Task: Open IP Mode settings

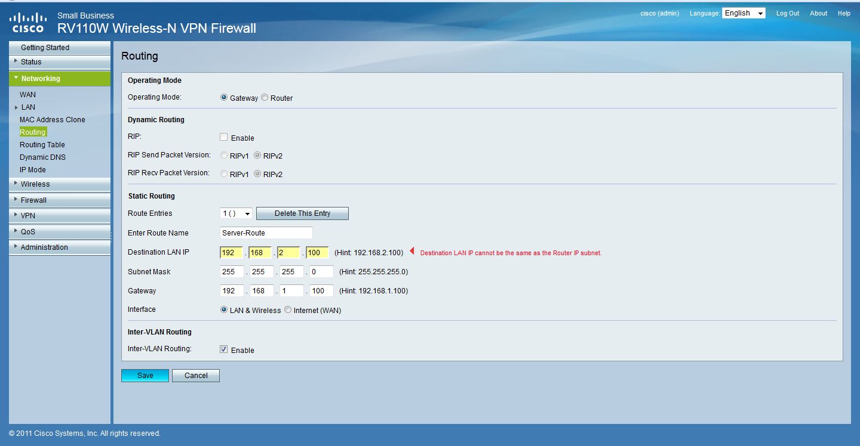Action: click(33, 170)
